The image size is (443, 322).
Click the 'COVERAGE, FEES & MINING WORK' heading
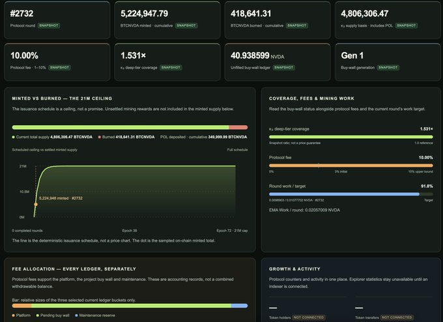(x=311, y=98)
